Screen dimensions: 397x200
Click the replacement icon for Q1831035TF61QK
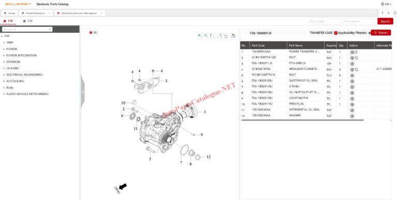[356, 58]
